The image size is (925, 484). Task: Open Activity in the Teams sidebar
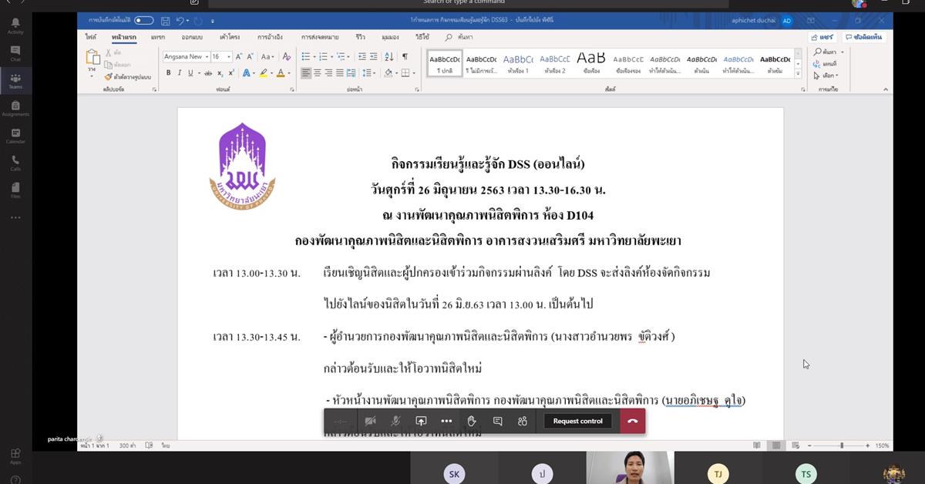(x=15, y=26)
